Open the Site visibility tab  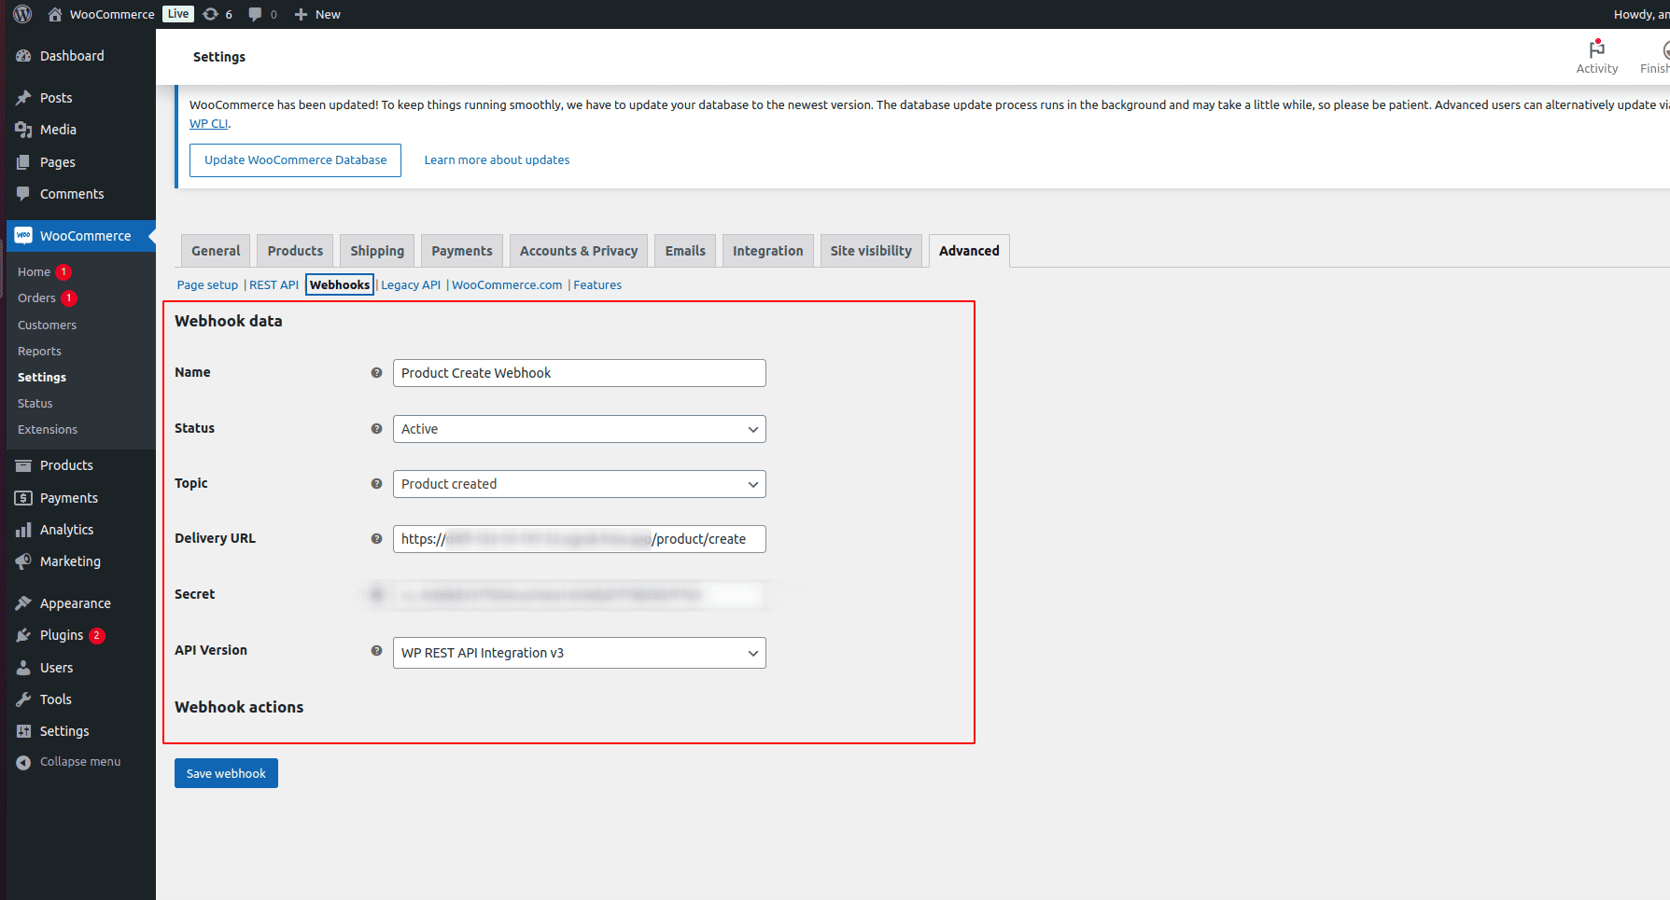[x=871, y=251]
